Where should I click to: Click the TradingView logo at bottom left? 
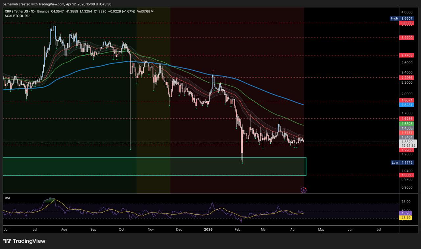coord(24,241)
